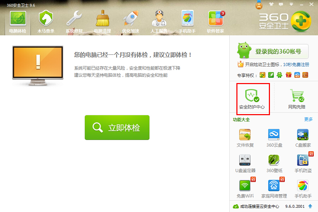Click the version number 9.6.0.2001
Image resolution: width=318 pixels, height=212 pixels.
click(x=295, y=206)
